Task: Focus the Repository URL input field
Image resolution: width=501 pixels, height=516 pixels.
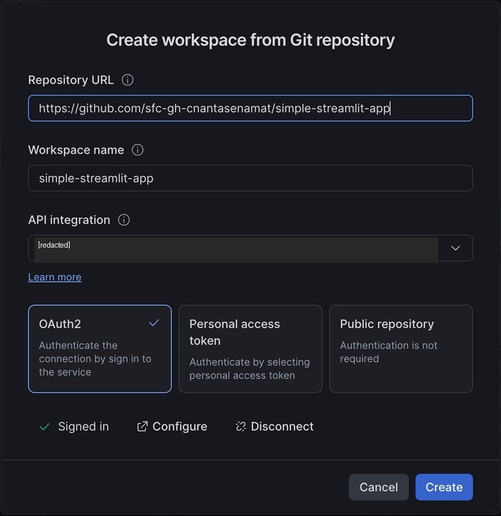Action: [x=250, y=108]
